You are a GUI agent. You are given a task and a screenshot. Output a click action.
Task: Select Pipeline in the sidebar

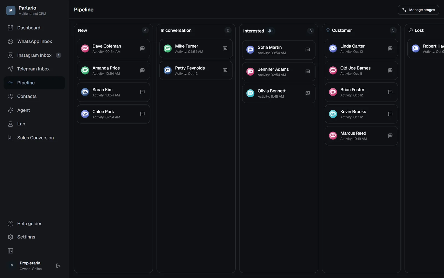[x=34, y=83]
